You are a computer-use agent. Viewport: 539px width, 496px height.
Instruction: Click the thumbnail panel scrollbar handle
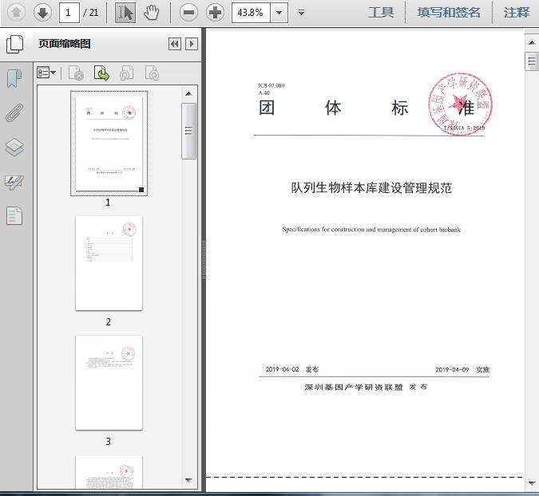pos(188,131)
